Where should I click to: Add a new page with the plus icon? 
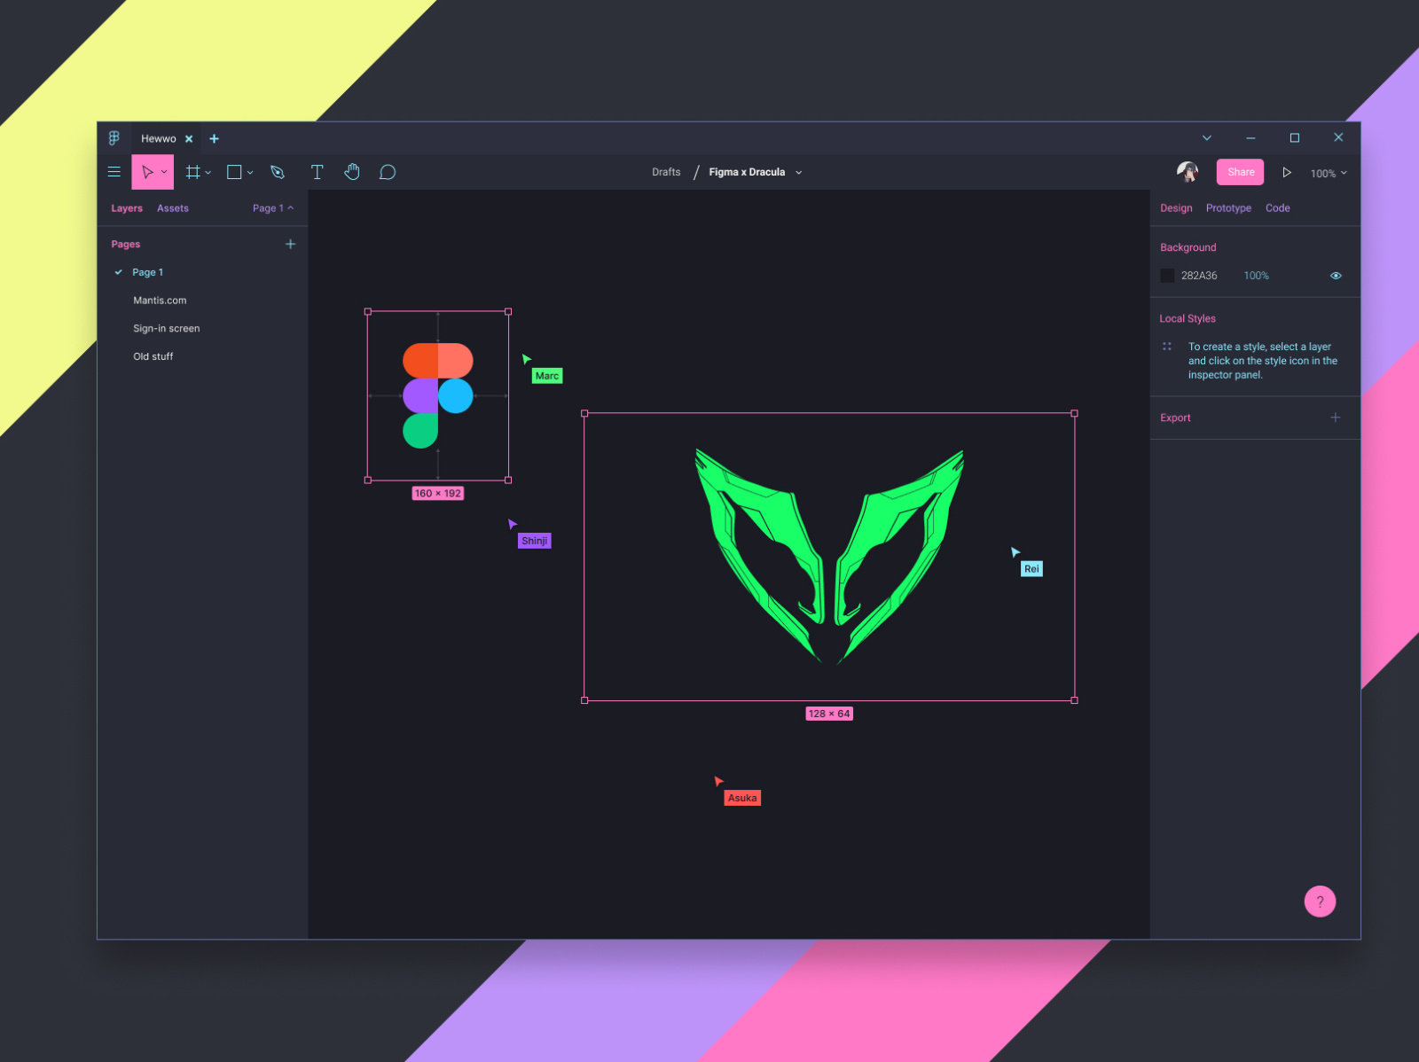coord(290,244)
